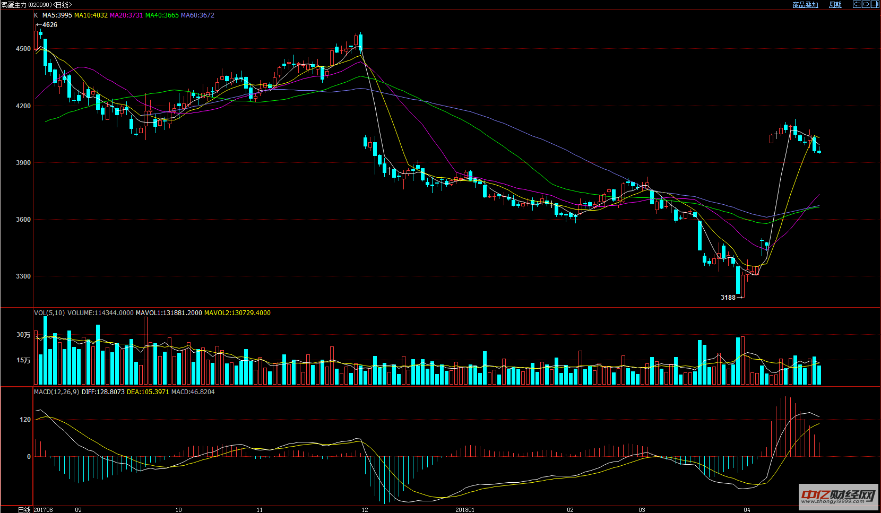Select the MA5:3995 indicator label

pos(57,15)
